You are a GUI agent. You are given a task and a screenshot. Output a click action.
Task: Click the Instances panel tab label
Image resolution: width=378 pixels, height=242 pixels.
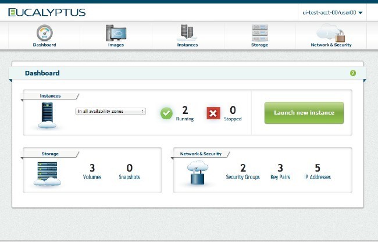(50, 96)
